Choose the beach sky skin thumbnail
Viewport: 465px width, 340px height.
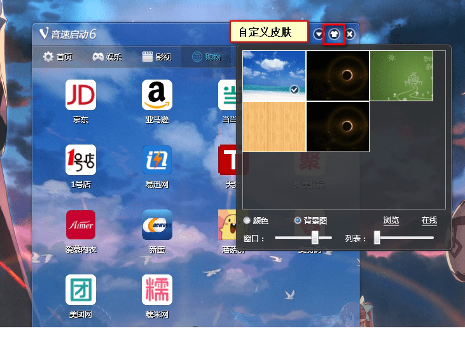pyautogui.click(x=274, y=76)
